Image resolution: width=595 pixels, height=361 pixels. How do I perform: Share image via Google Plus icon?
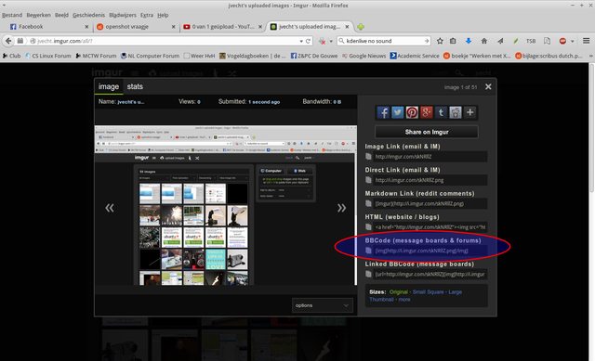(427, 112)
